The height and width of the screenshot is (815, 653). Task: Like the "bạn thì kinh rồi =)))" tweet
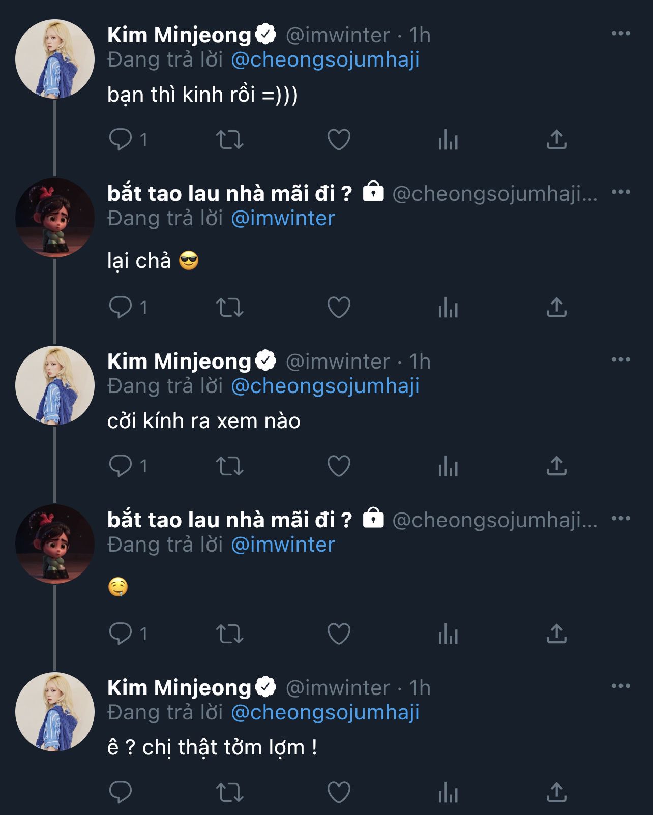click(339, 139)
